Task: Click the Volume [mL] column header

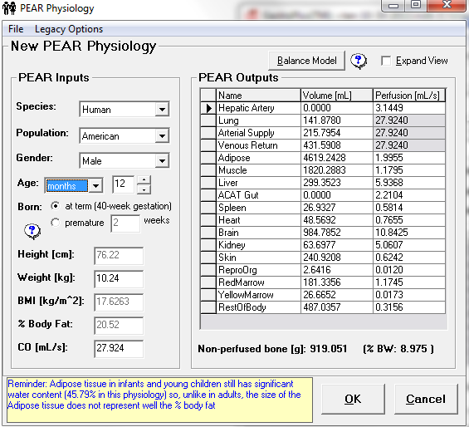Action: point(337,96)
